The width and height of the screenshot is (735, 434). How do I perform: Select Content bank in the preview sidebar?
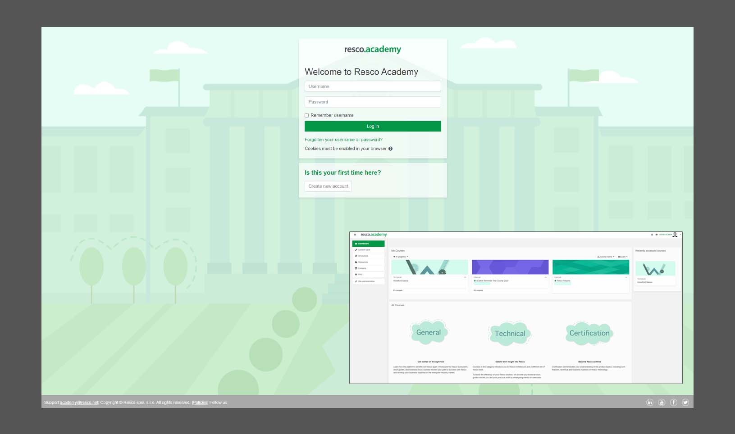(x=368, y=250)
